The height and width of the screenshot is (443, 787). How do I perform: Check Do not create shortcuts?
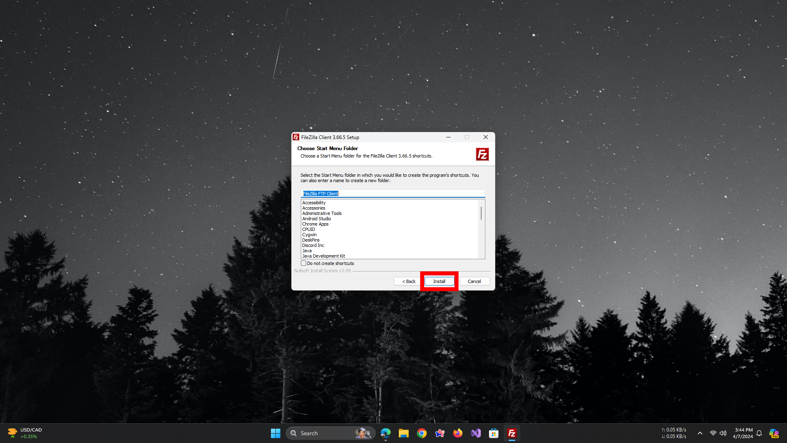pyautogui.click(x=304, y=263)
